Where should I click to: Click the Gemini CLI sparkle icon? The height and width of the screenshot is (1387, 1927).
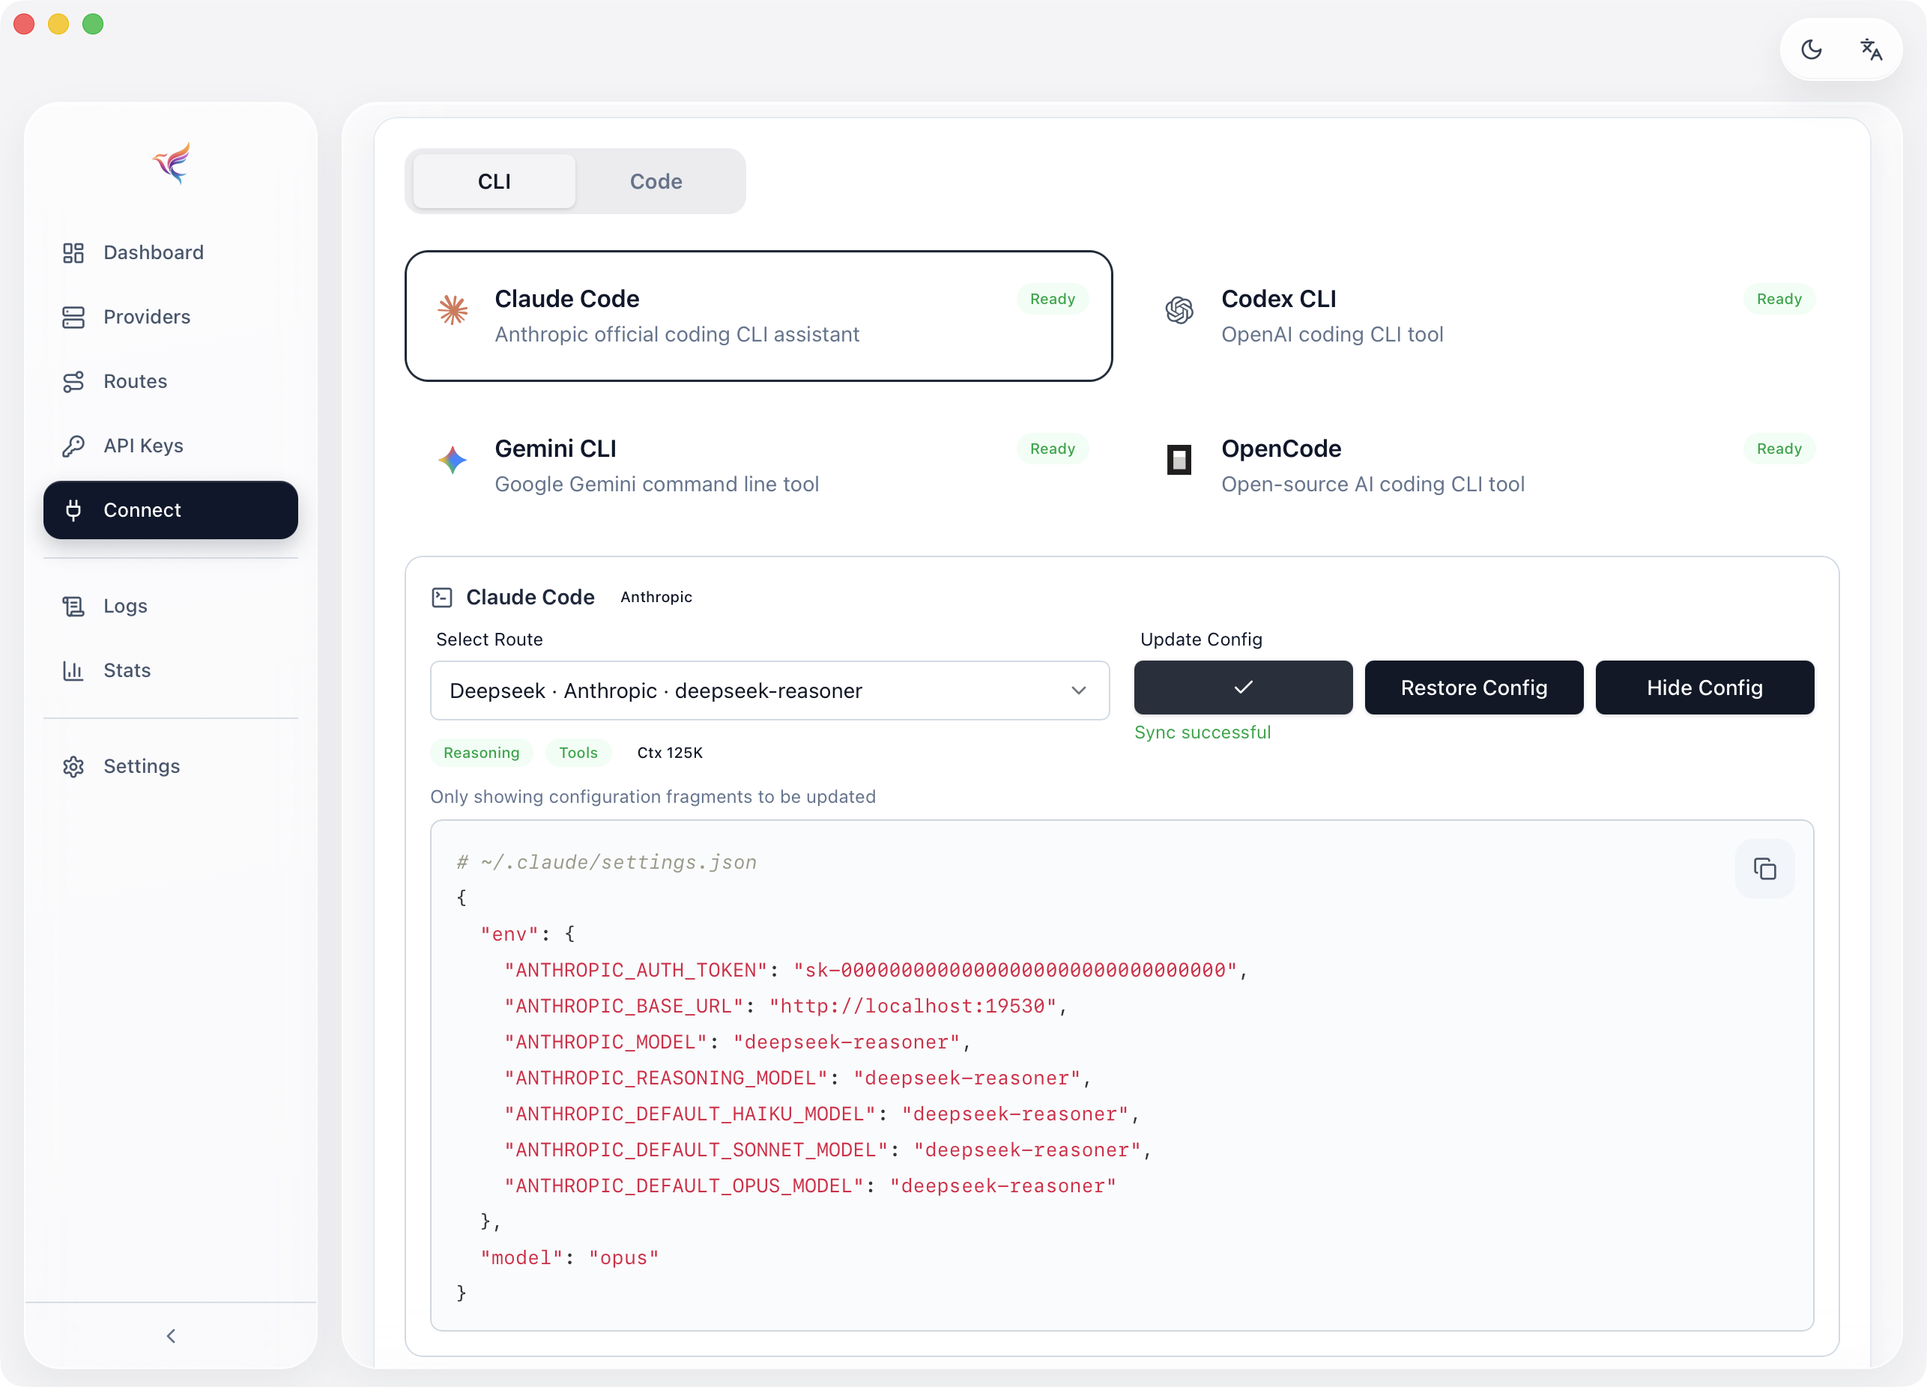click(453, 460)
